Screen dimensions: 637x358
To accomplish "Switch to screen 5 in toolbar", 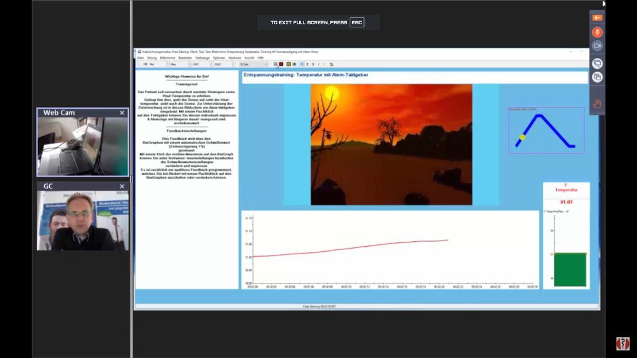I will [324, 64].
